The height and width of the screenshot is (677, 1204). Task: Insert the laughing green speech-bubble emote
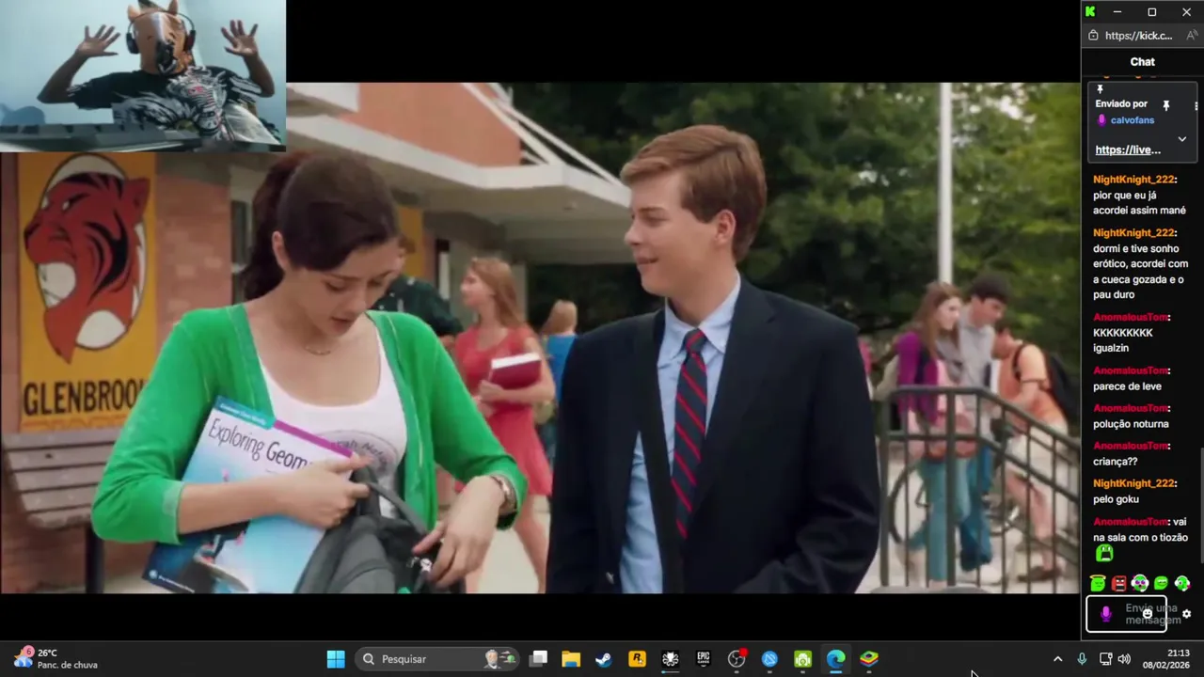tap(1161, 584)
